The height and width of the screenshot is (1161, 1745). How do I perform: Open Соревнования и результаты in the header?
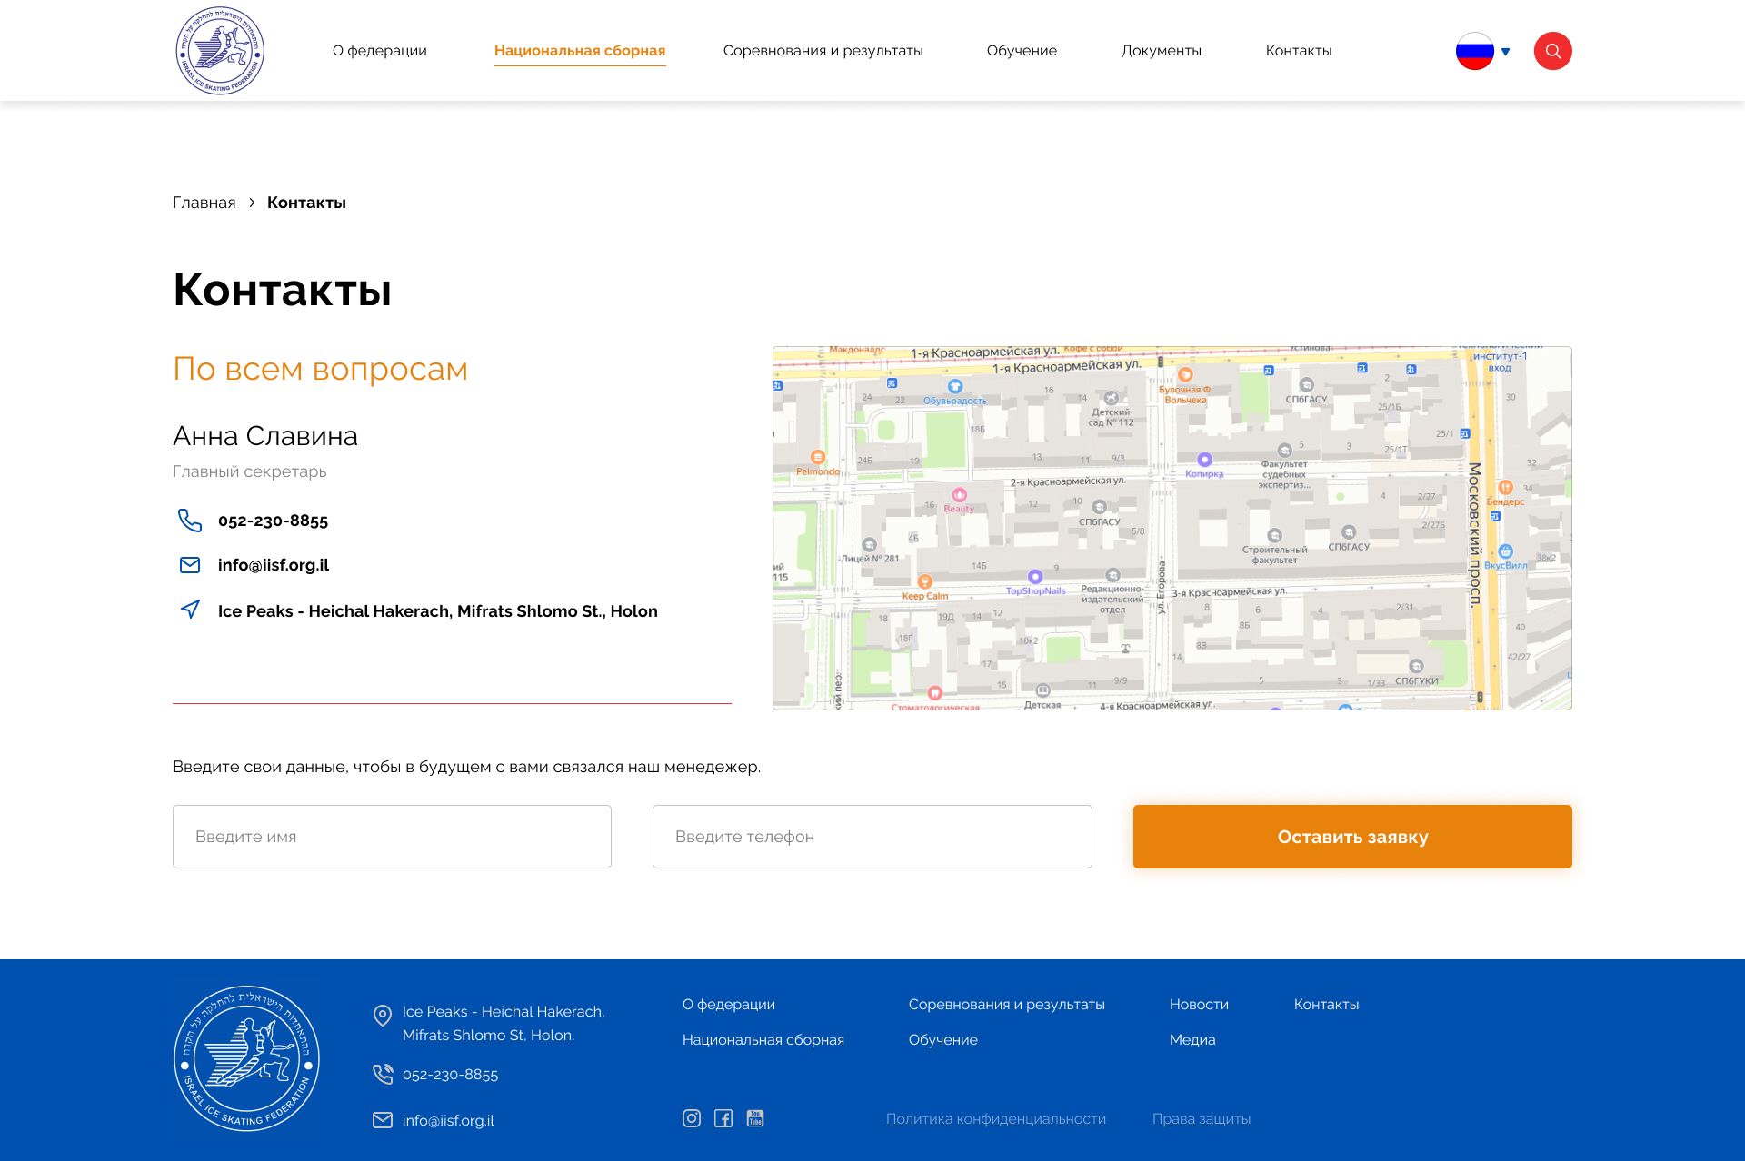click(823, 51)
